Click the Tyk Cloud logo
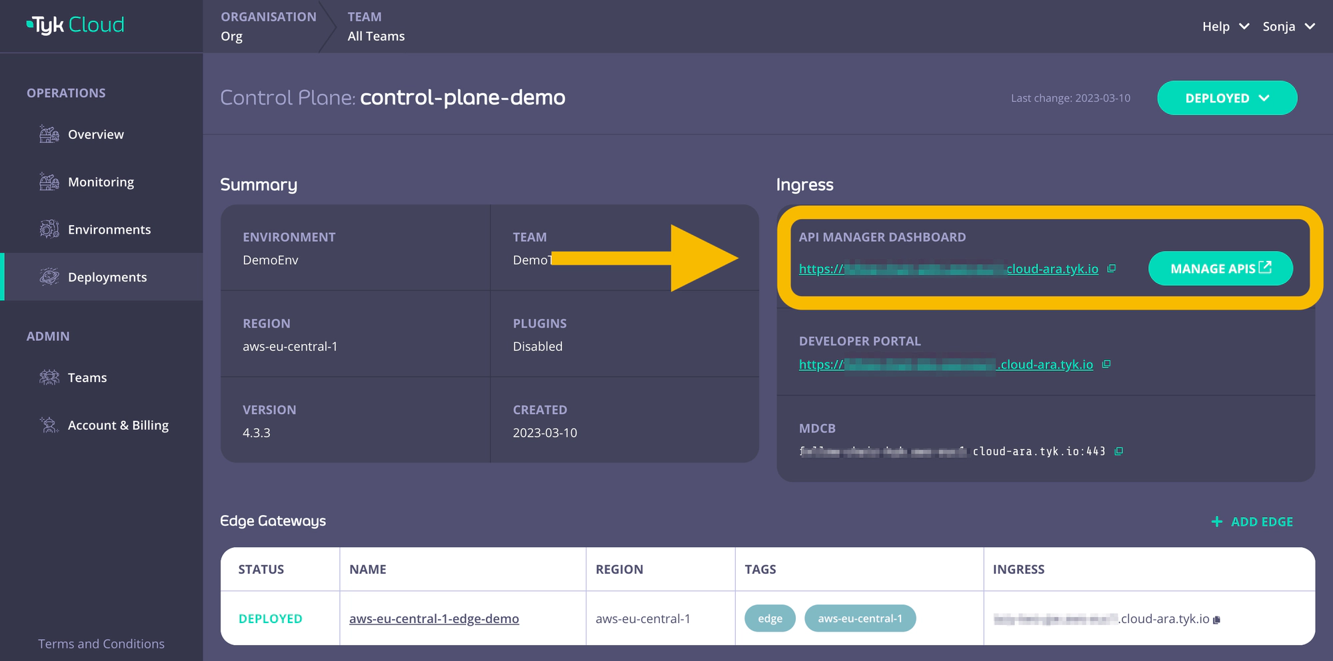 75,25
